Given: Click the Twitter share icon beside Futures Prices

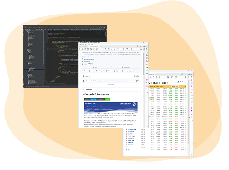Looking at the screenshot, I should click(181, 82).
